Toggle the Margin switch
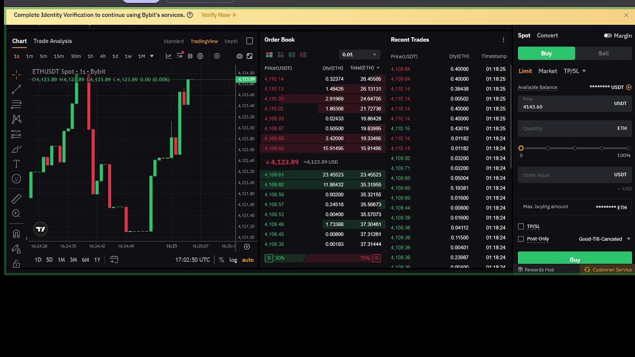Image resolution: width=635 pixels, height=357 pixels. (x=608, y=36)
